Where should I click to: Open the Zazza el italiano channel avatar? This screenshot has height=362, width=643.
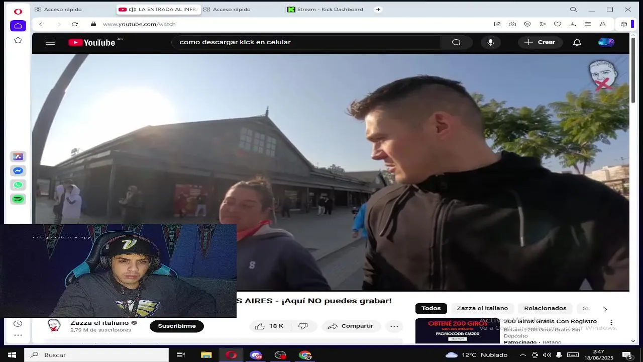click(x=54, y=325)
